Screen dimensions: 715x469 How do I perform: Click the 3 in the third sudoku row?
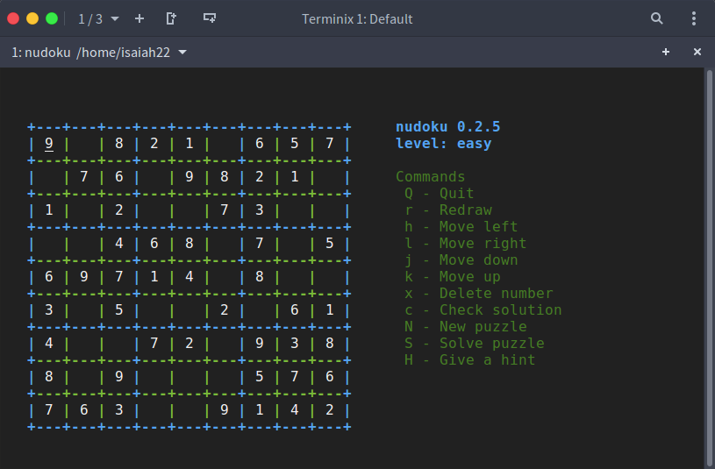point(260,210)
